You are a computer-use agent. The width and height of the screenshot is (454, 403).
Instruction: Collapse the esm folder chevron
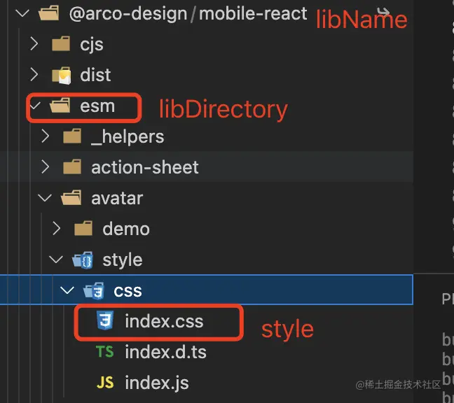click(x=34, y=106)
